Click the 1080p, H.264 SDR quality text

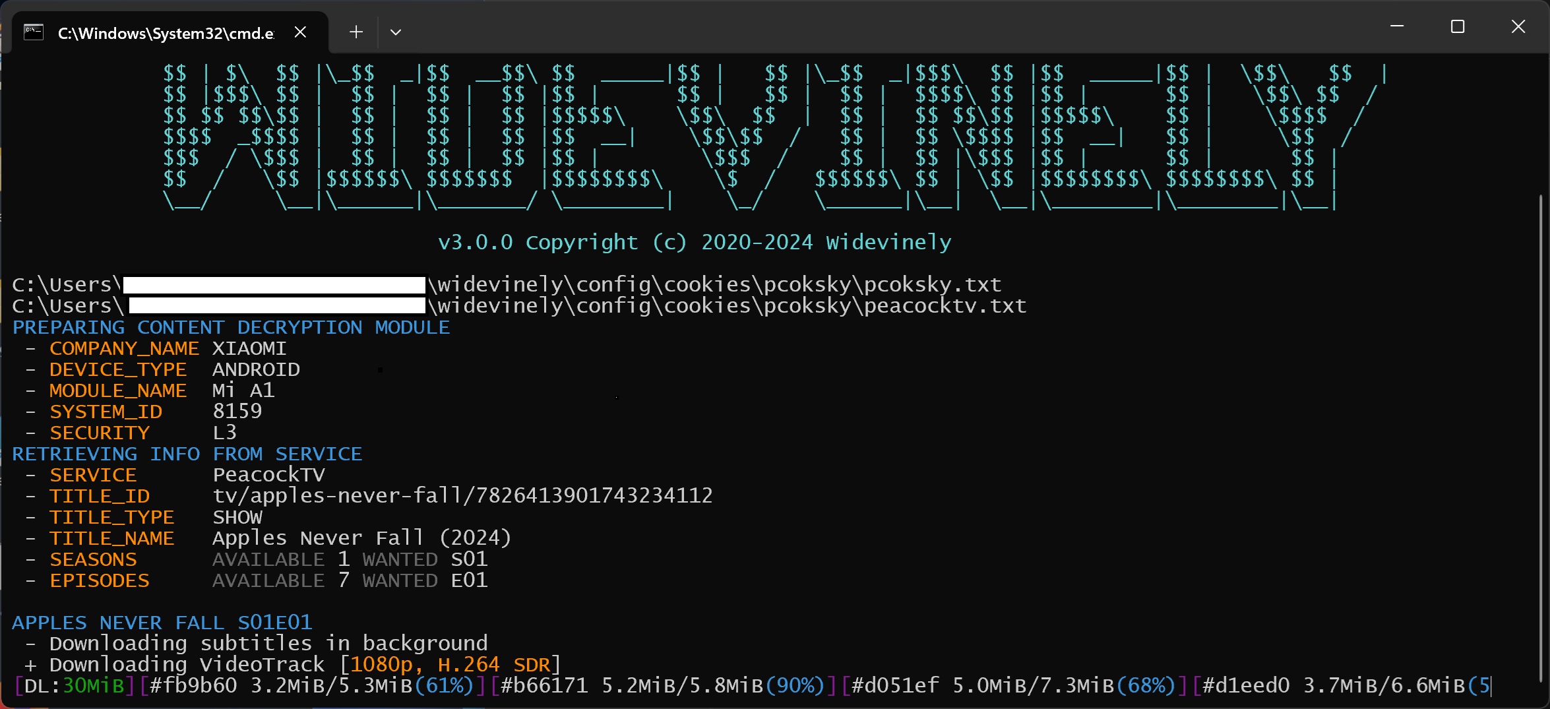coord(450,664)
